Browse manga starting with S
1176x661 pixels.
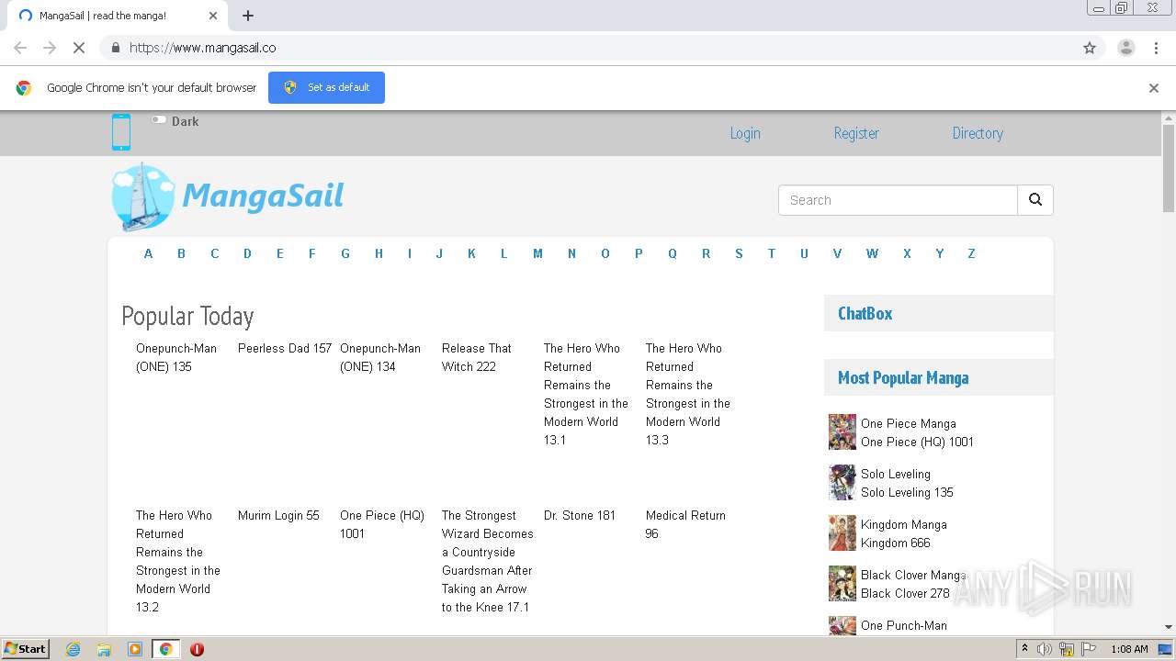click(x=739, y=253)
